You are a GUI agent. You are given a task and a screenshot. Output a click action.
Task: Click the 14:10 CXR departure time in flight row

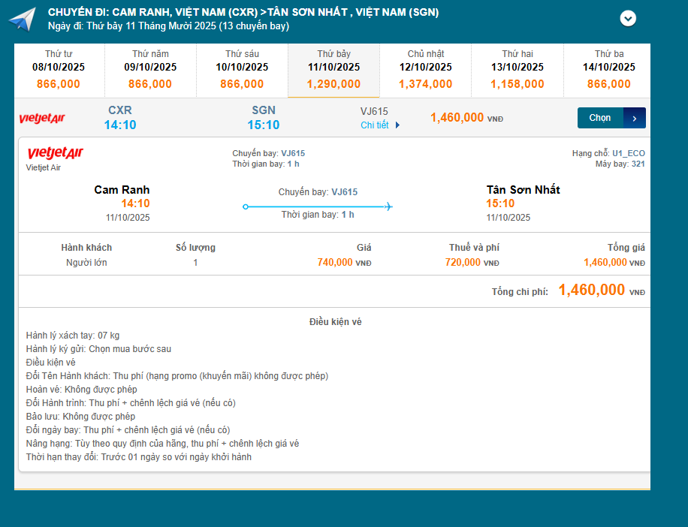[x=120, y=125]
